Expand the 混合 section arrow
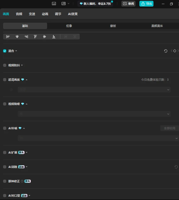This screenshot has height=200, width=179. tap(16, 51)
